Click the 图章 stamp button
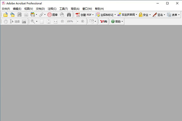 click(x=52, y=15)
